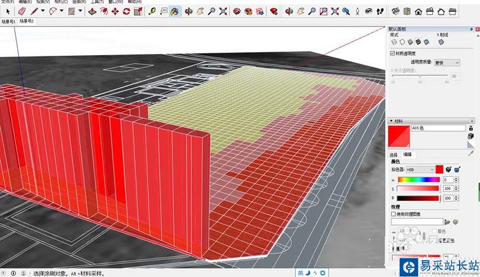The width and height of the screenshot is (480, 277).
Task: Click the create material icon
Action: pyautogui.click(x=470, y=136)
